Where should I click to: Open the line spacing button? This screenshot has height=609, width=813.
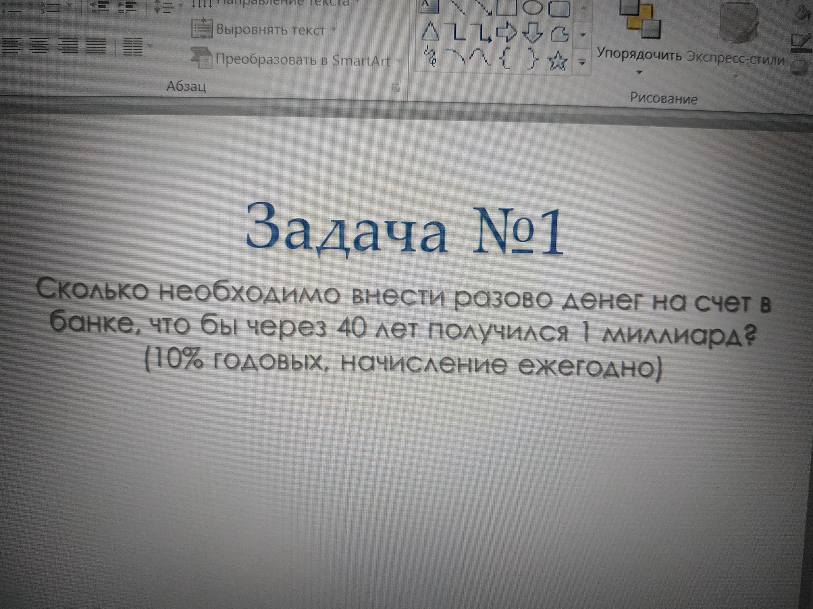point(164,8)
